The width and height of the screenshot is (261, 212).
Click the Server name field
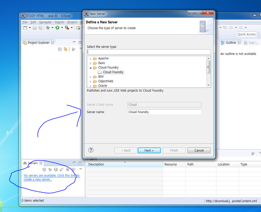(164, 112)
